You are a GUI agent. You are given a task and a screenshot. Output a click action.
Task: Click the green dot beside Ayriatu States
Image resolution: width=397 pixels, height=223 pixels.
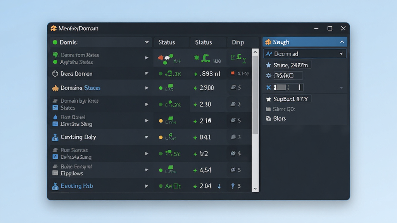click(55, 62)
